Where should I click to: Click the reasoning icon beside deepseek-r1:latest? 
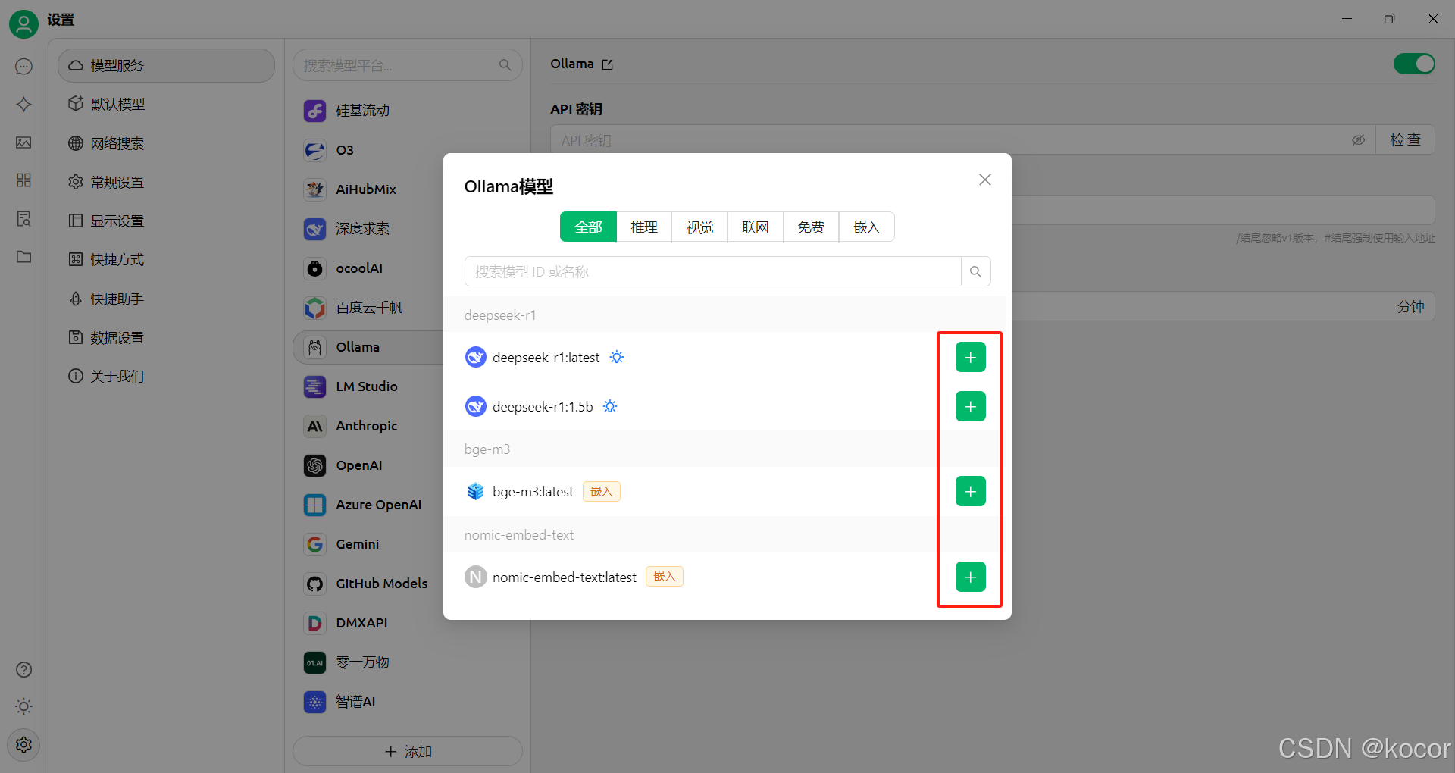(617, 357)
